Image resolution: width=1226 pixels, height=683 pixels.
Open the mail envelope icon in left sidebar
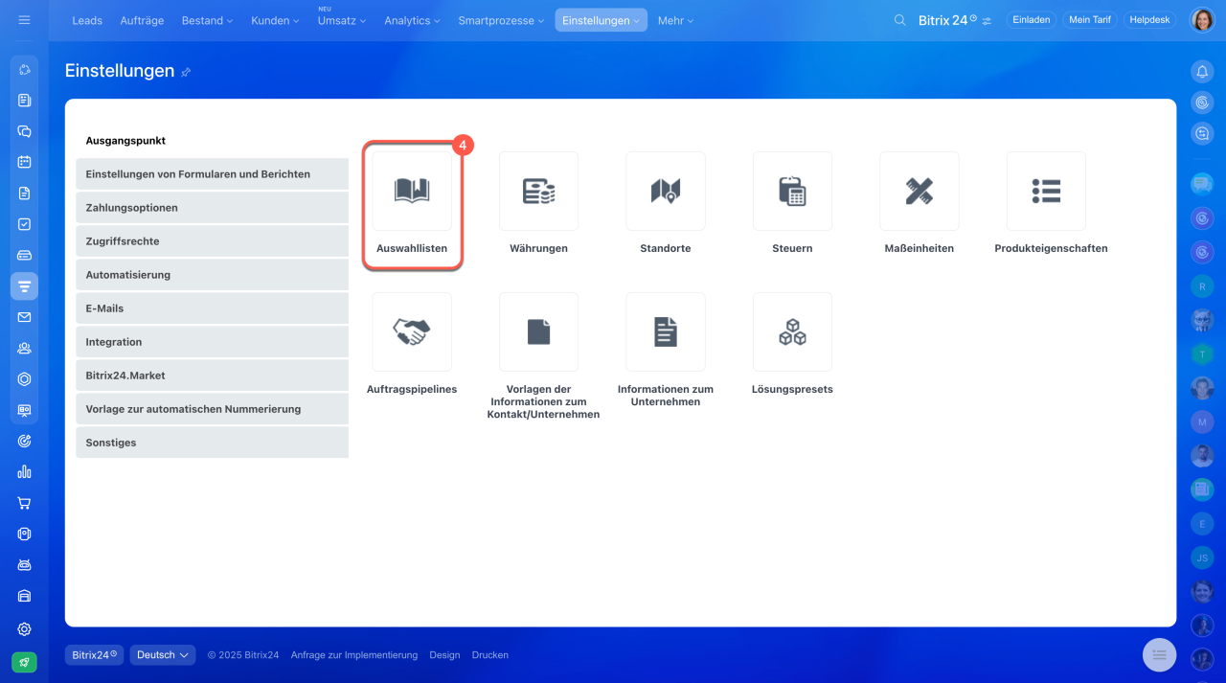[25, 317]
